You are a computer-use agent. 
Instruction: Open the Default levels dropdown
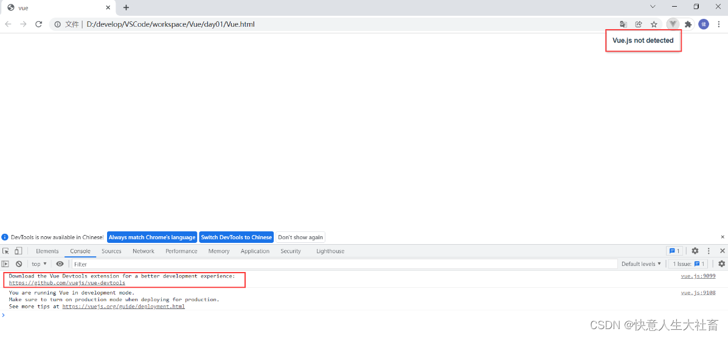[641, 264]
